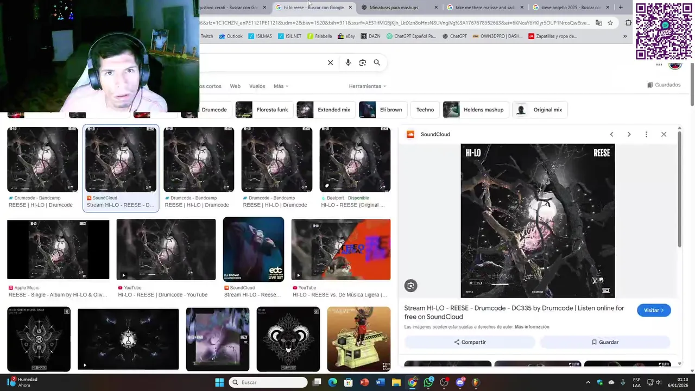Expand the 'Herramientas' tools dropdown
The width and height of the screenshot is (695, 391).
pos(367,86)
